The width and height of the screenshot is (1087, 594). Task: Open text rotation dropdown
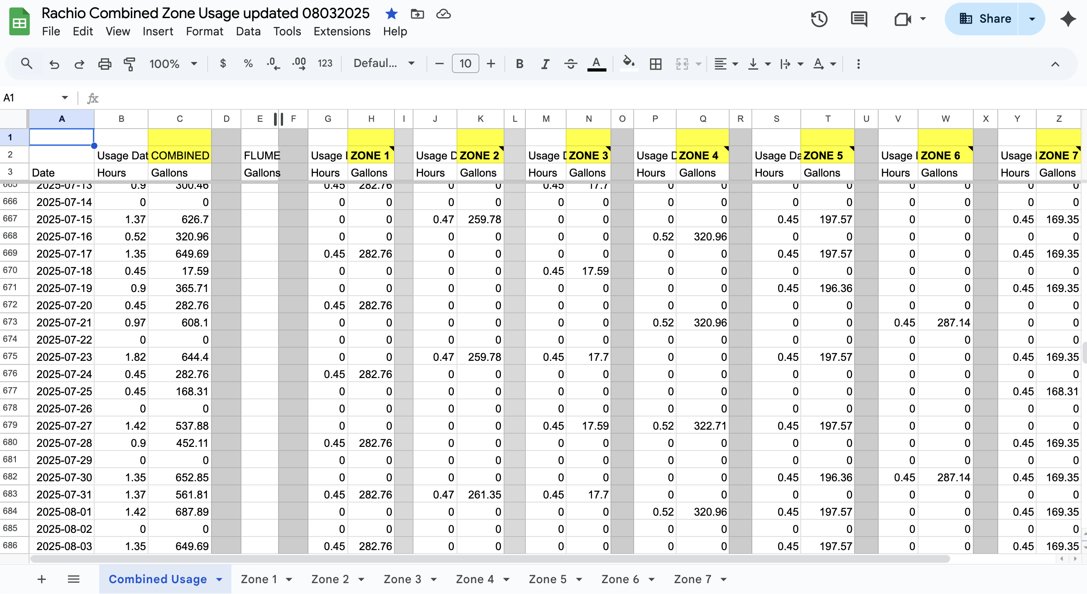tap(824, 64)
